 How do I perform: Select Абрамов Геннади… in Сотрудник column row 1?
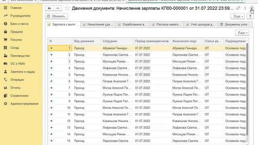pos(117,48)
